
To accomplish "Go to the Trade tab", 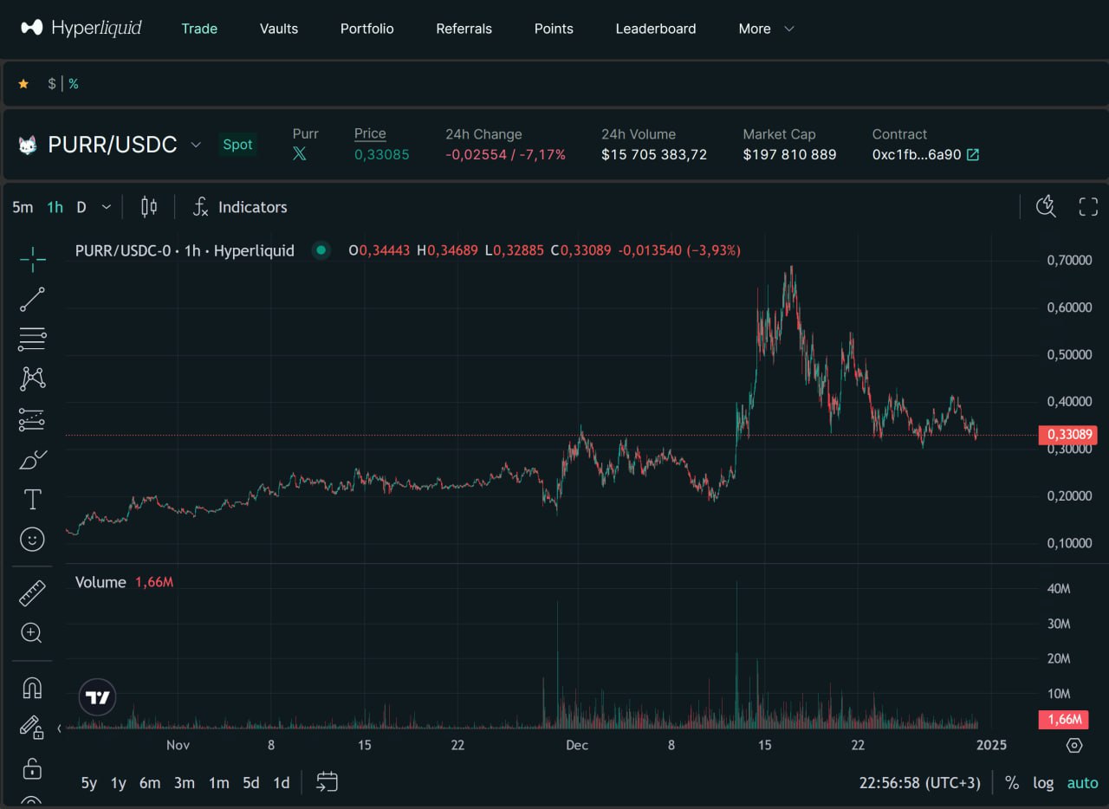I will [199, 29].
